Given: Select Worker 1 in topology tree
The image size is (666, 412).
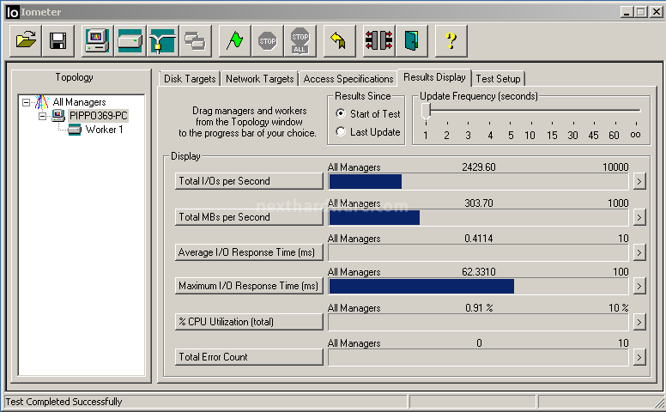Looking at the screenshot, I should pyautogui.click(x=104, y=130).
